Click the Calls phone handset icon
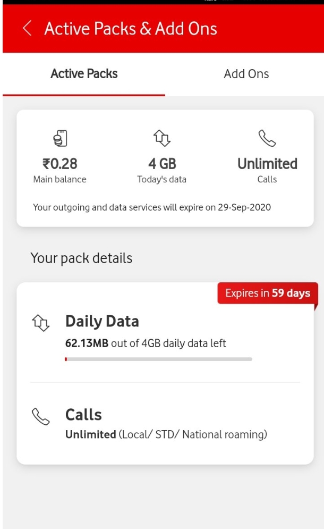 [x=41, y=416]
